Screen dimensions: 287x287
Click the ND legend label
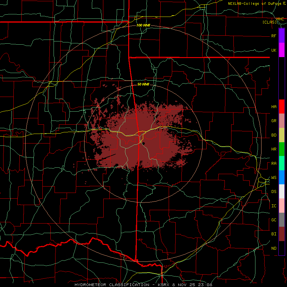[x=274, y=248]
